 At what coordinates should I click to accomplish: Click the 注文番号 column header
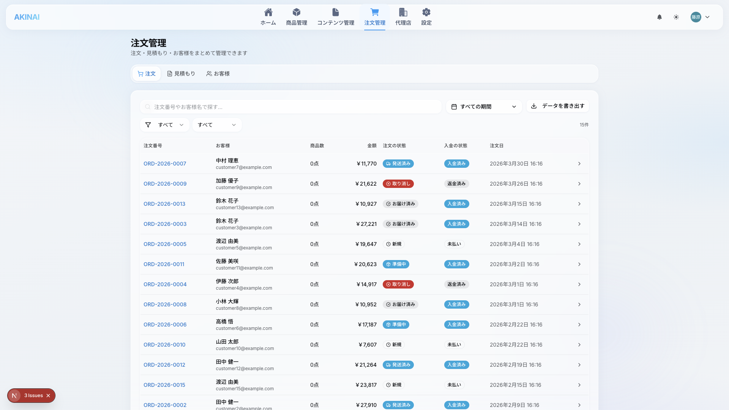coord(153,146)
